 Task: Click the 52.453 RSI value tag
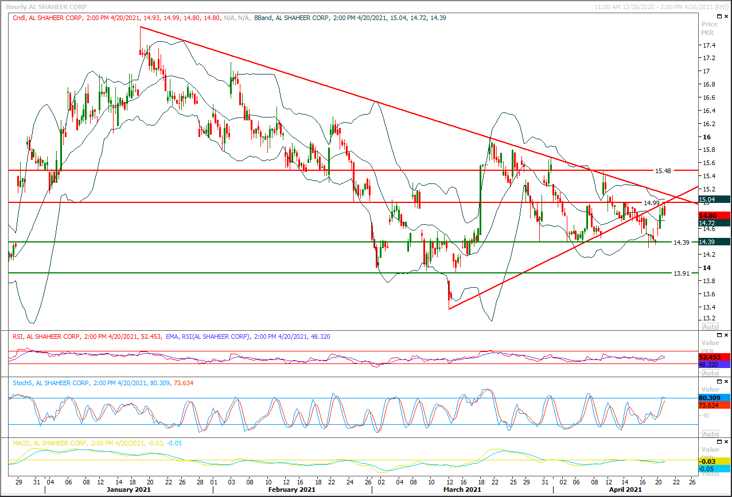point(714,357)
